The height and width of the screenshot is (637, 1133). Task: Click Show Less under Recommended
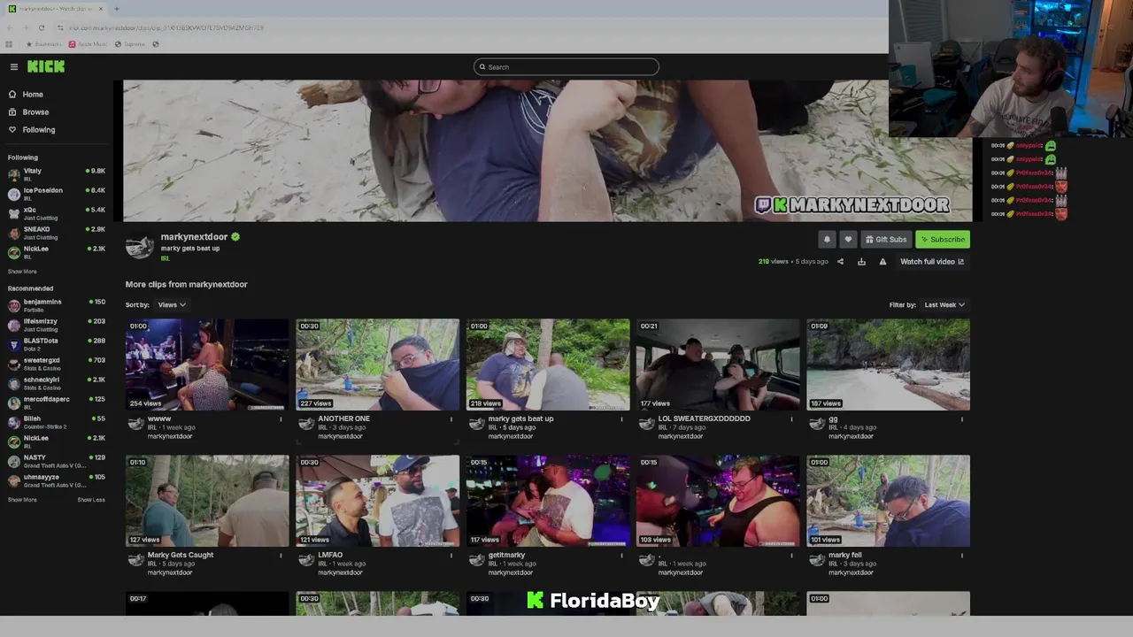tap(91, 500)
